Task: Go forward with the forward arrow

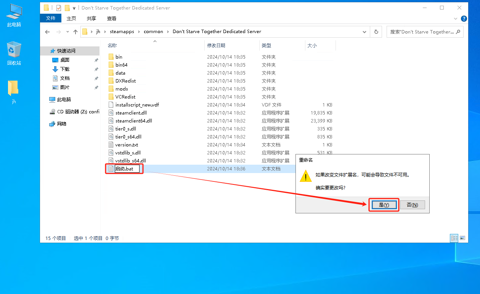Action: click(59, 32)
